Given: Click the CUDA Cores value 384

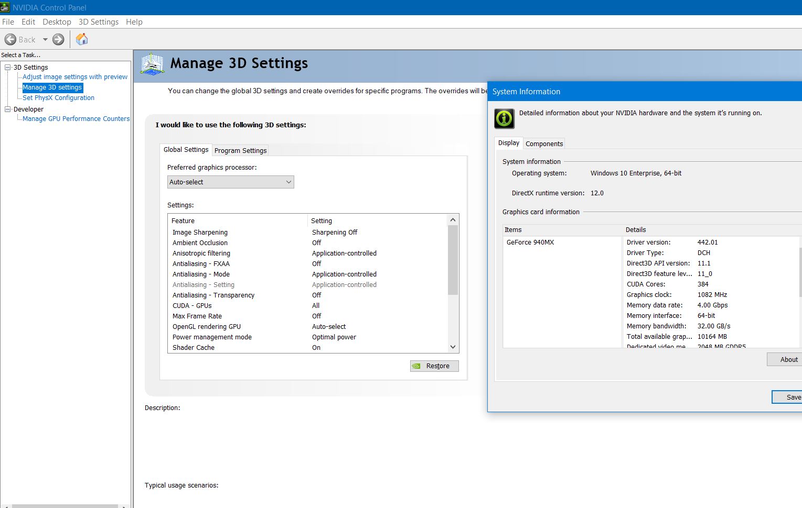Looking at the screenshot, I should click(x=703, y=284).
